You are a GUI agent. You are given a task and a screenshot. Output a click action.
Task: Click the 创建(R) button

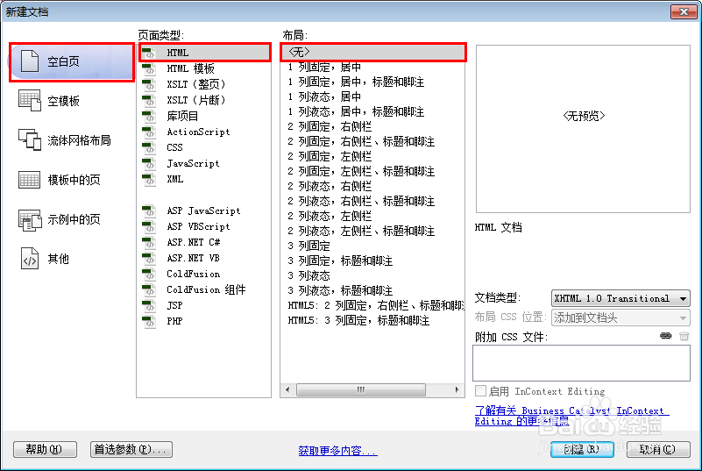[582, 449]
